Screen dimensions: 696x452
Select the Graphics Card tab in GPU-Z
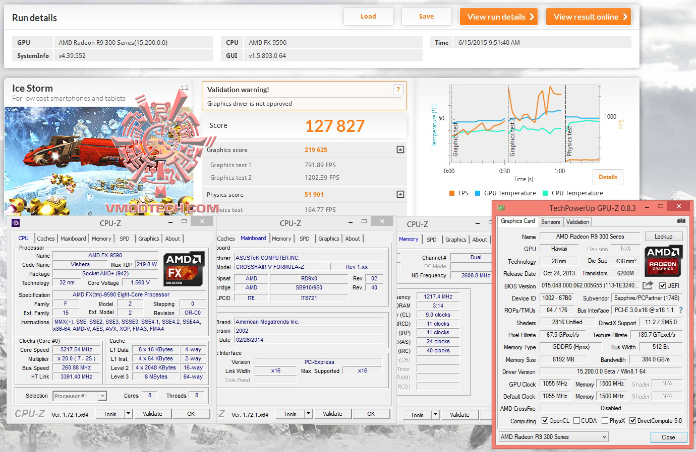(x=518, y=221)
